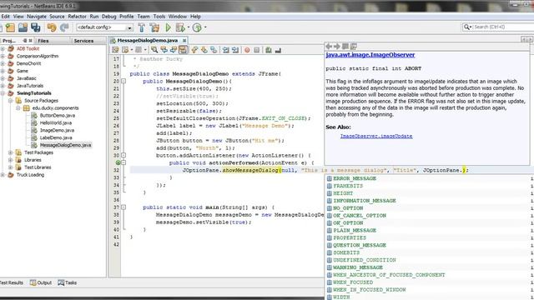Click the Profile Main Project icon
This screenshot has height=300, width=534.
pyautogui.click(x=197, y=27)
